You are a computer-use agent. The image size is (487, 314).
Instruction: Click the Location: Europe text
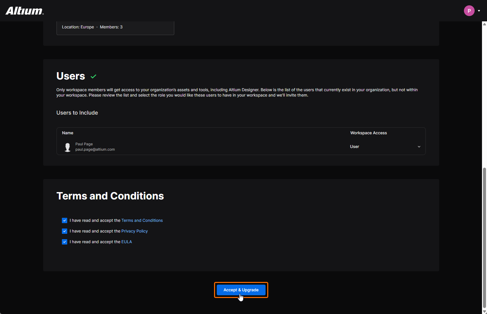click(x=78, y=27)
